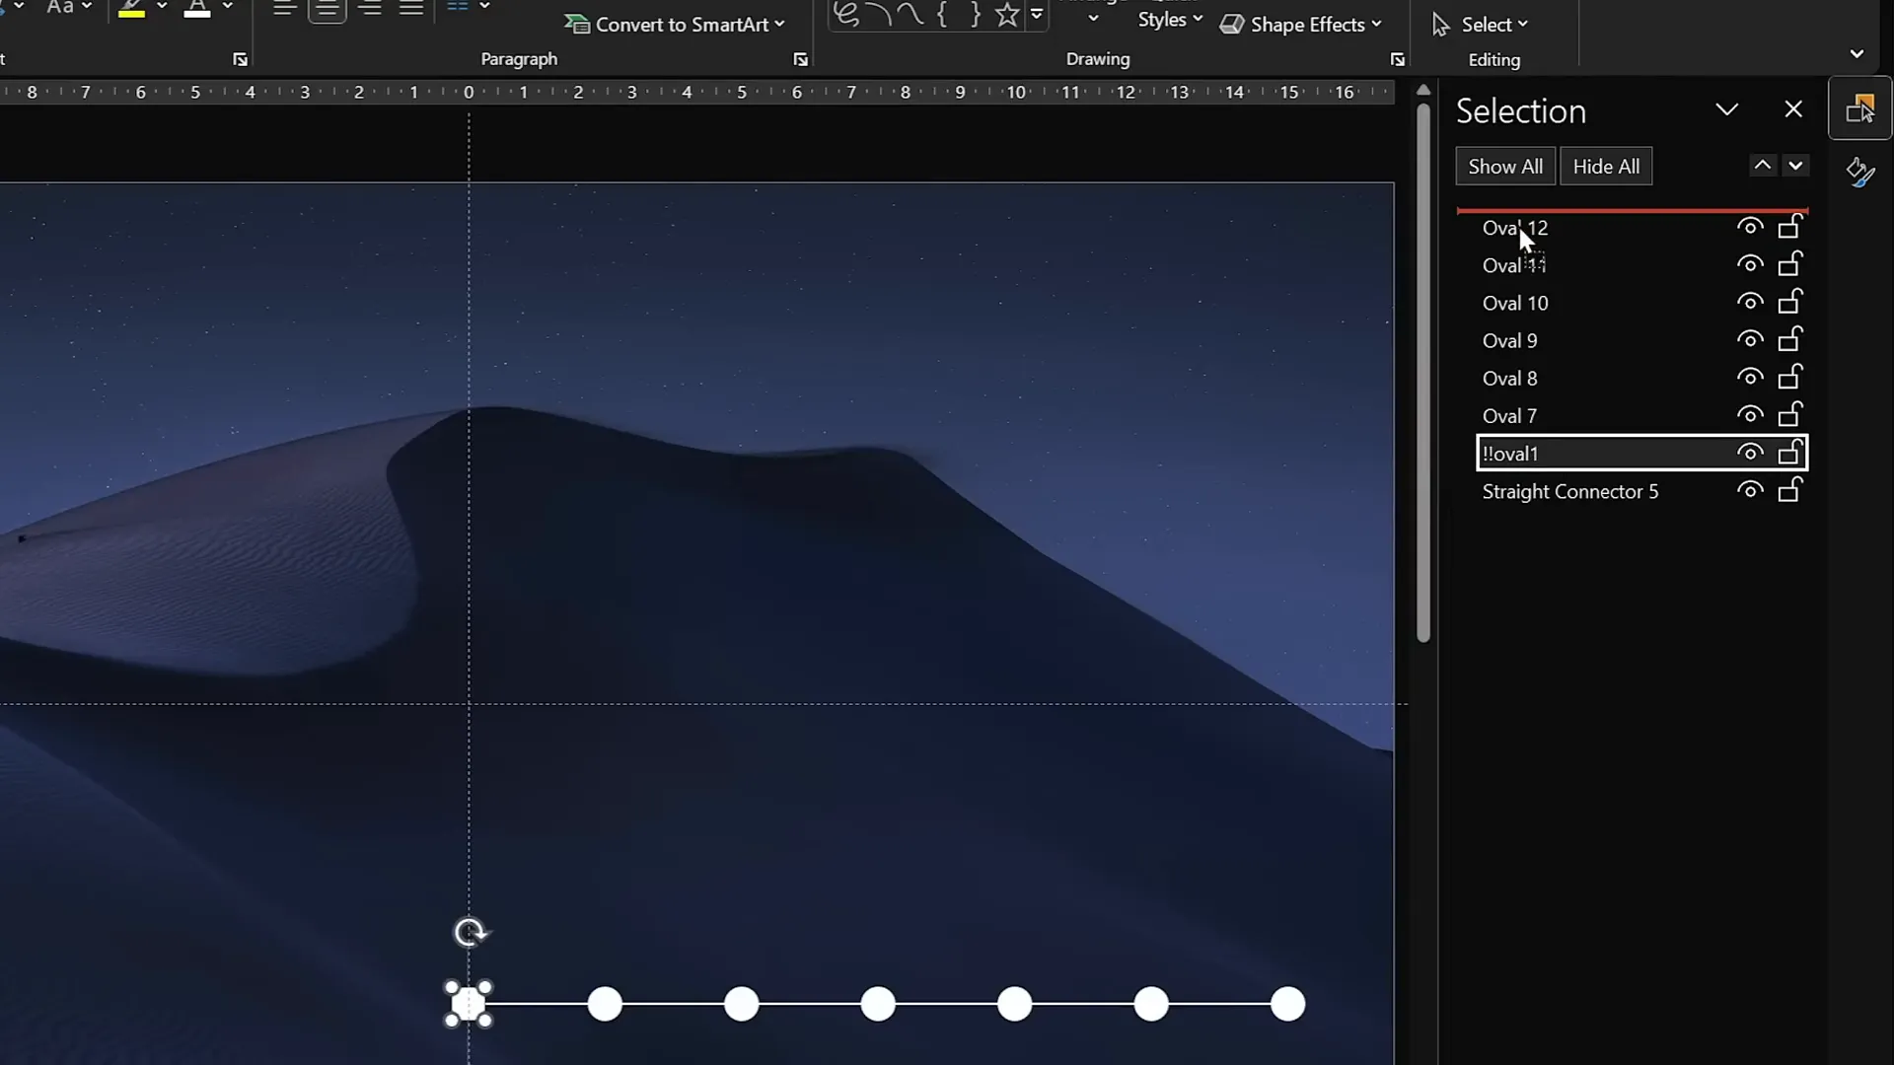Select the Right Brace shape

coord(975,15)
